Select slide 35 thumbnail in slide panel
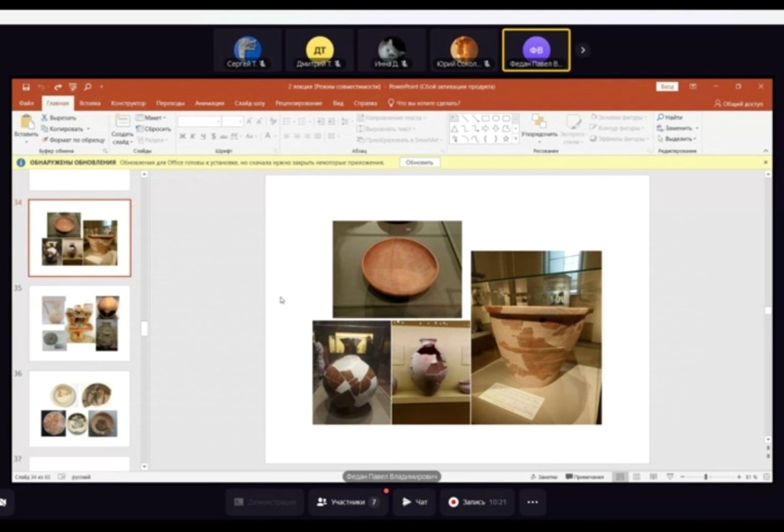The image size is (784, 532). [79, 323]
